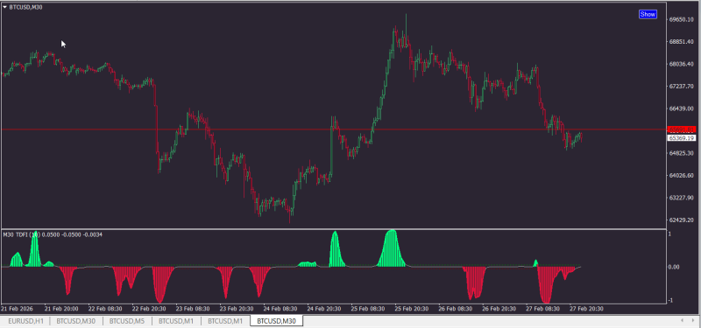The width and height of the screenshot is (701, 328).
Task: Switch to the BTCUSD,M5 chart tab
Action: [x=127, y=321]
